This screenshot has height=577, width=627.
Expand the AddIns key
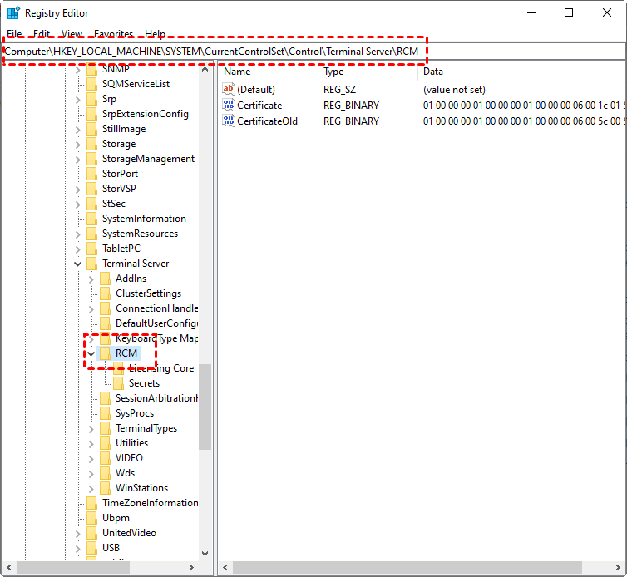click(91, 279)
